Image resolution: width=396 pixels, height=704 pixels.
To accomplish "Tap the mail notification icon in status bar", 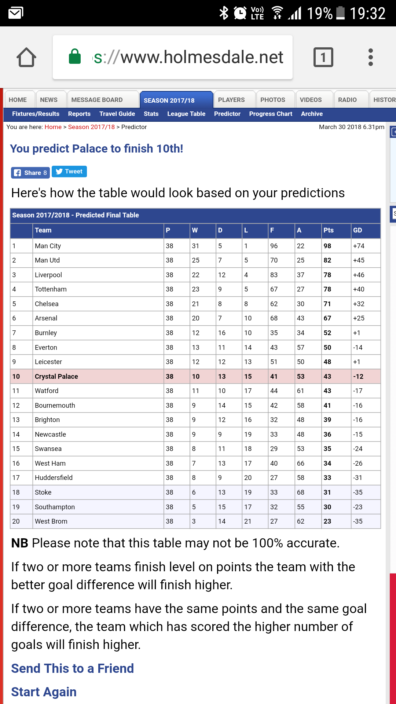I will [16, 13].
